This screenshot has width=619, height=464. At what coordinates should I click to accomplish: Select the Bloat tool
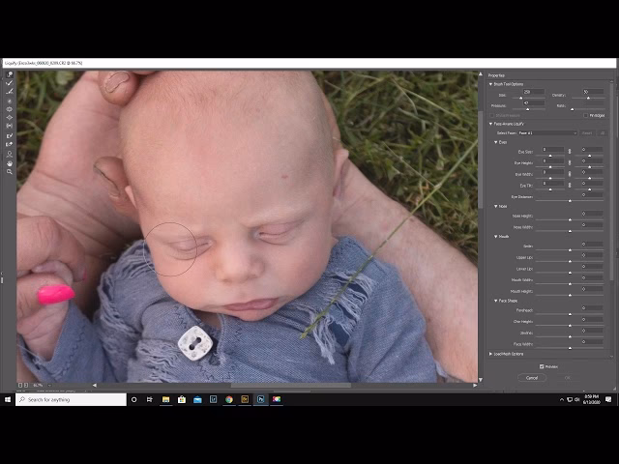pyautogui.click(x=10, y=118)
